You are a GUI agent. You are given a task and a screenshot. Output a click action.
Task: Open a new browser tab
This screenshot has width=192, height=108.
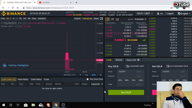point(76,2)
